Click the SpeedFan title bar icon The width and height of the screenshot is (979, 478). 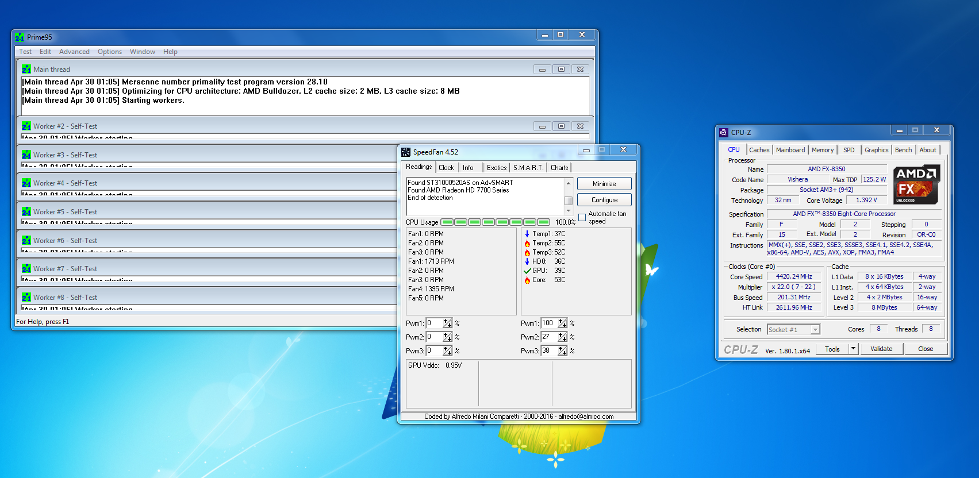406,152
